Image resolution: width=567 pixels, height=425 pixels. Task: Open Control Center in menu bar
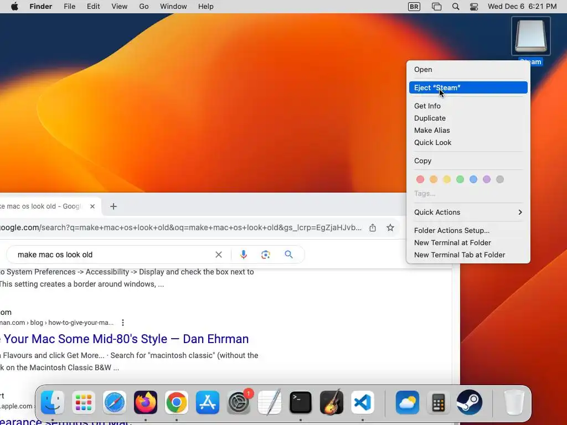click(x=474, y=7)
